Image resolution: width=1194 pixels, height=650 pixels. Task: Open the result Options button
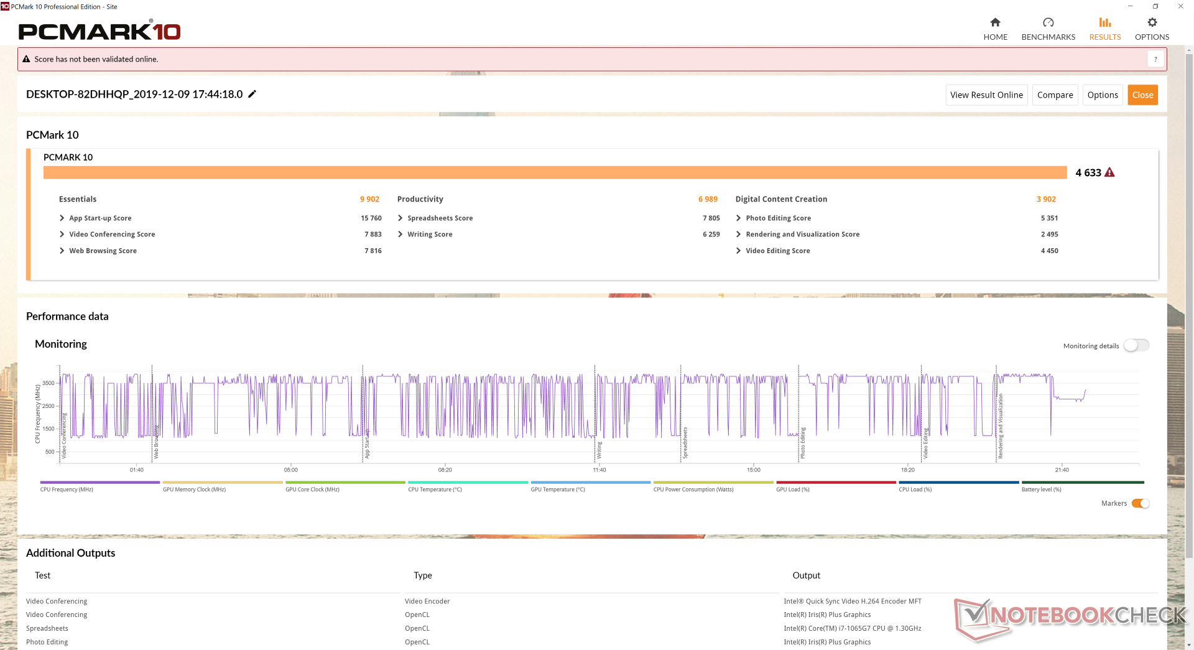click(x=1103, y=95)
